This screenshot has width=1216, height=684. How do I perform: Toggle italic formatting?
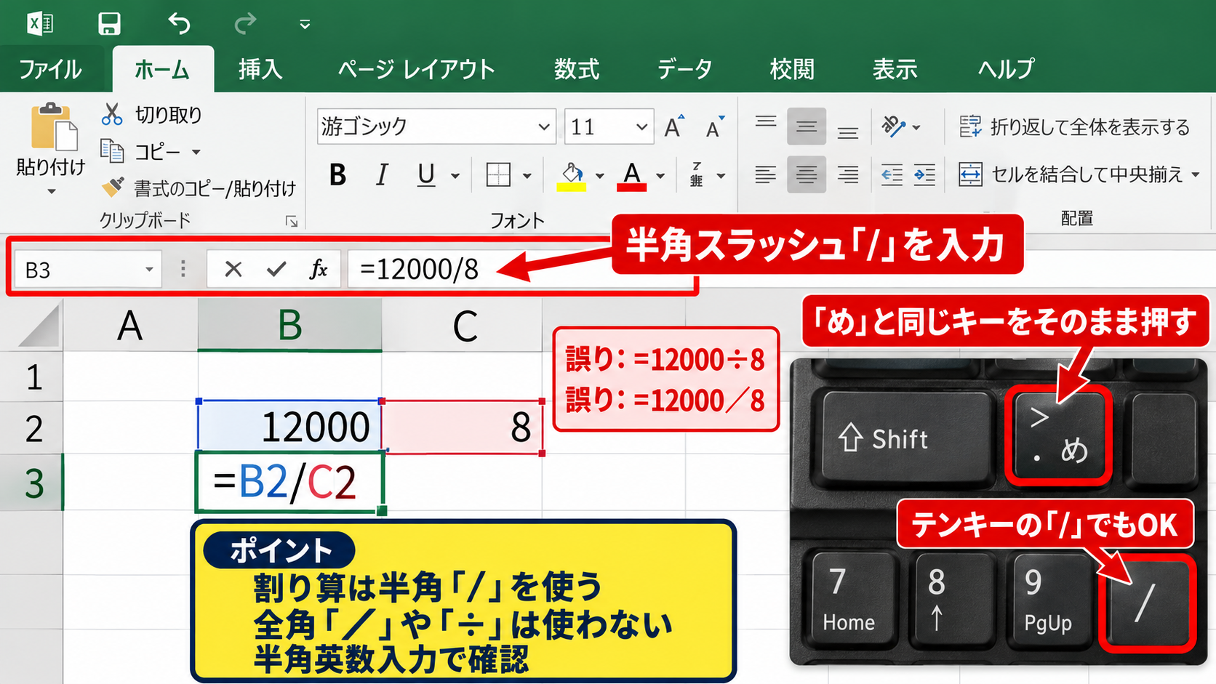click(382, 174)
